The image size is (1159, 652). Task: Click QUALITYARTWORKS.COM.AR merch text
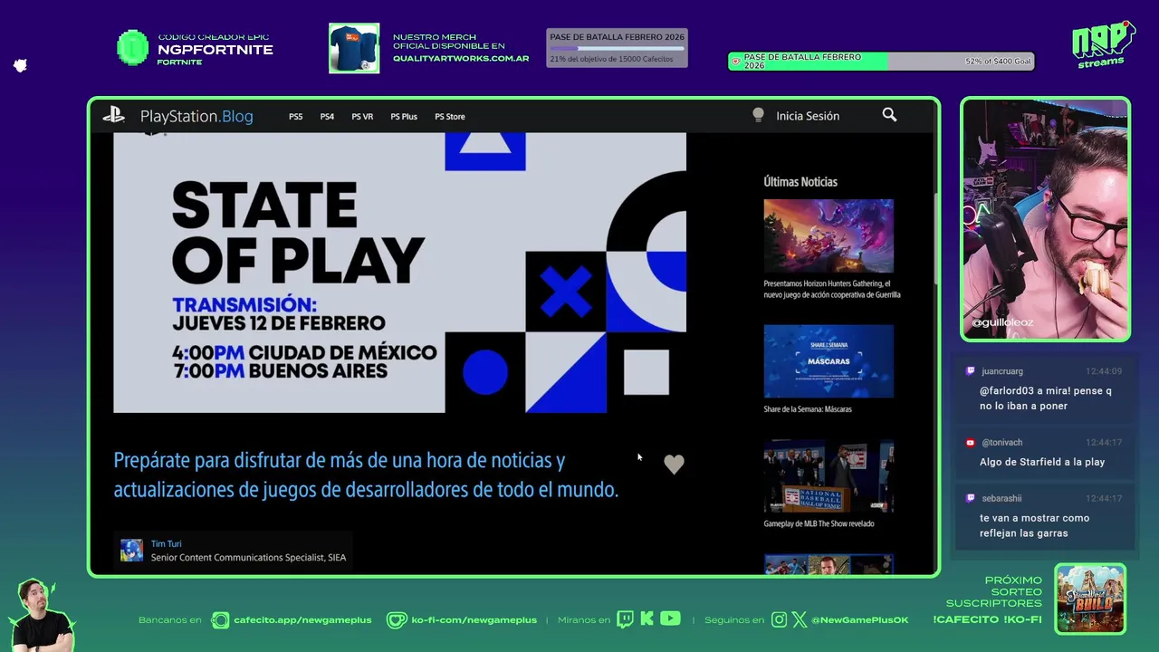(x=461, y=59)
